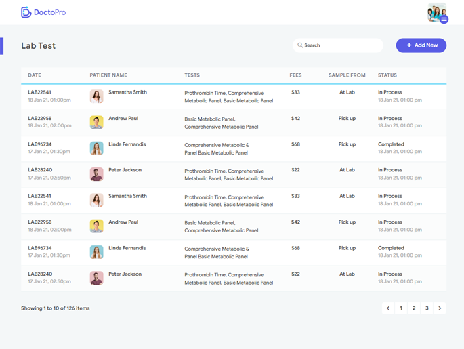Sort by the FEES column header
This screenshot has width=464, height=349.
tap(295, 75)
